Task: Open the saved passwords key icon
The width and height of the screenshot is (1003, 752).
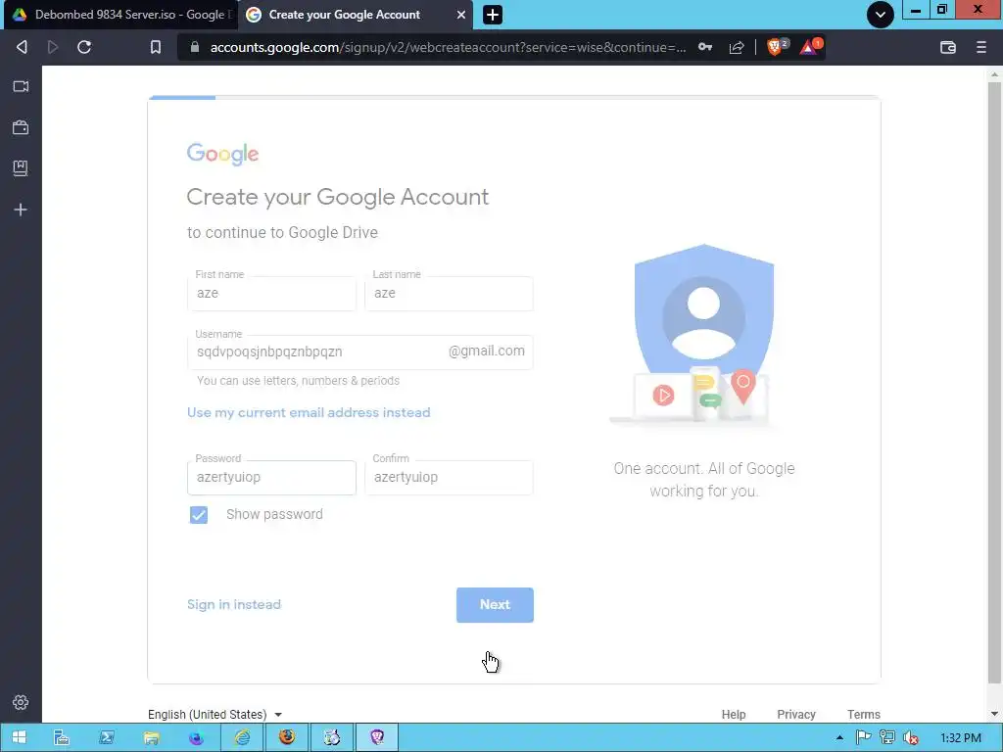Action: pos(705,47)
